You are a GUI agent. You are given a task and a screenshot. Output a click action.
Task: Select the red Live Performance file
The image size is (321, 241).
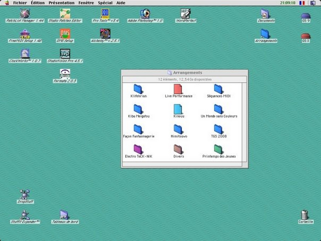click(178, 89)
